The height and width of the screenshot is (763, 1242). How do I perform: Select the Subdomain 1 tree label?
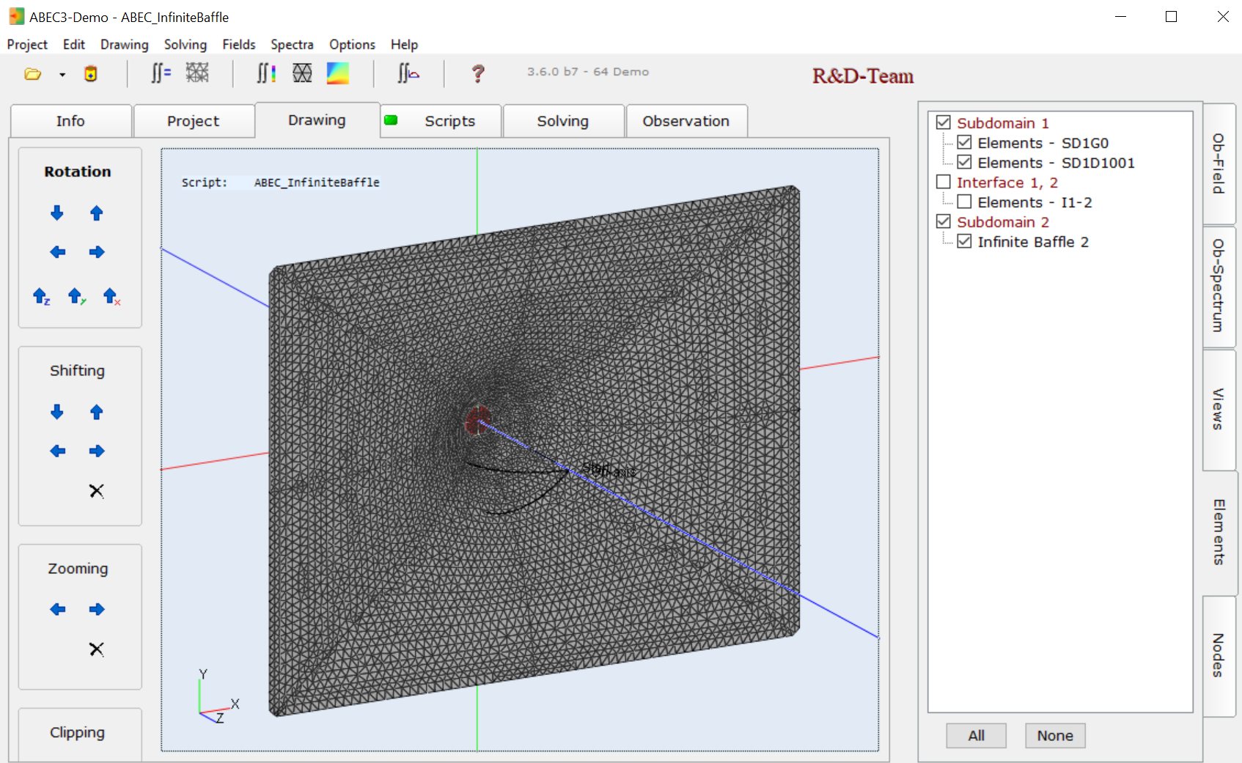click(x=1002, y=122)
